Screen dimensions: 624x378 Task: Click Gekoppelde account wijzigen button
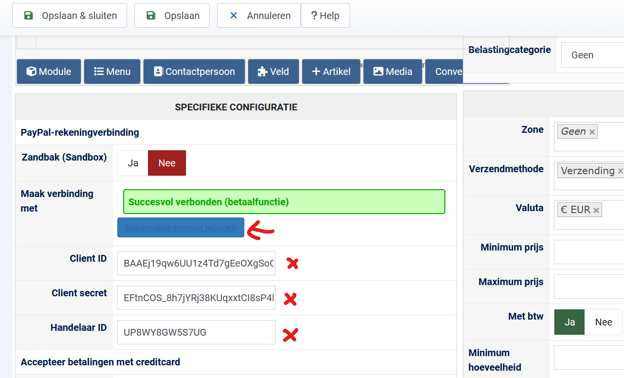(x=181, y=228)
